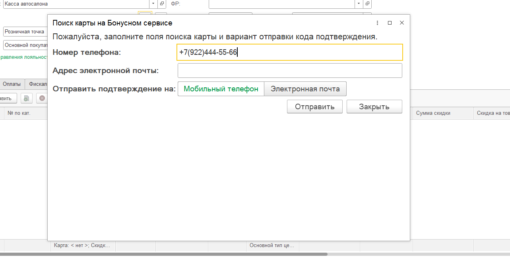
Task: Click the 'Скидка на тов' column header
Action: [x=492, y=113]
